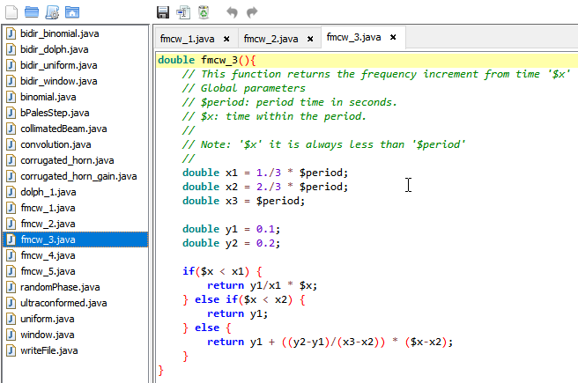Select corrugated_horn_gain.java in the file list

click(78, 176)
